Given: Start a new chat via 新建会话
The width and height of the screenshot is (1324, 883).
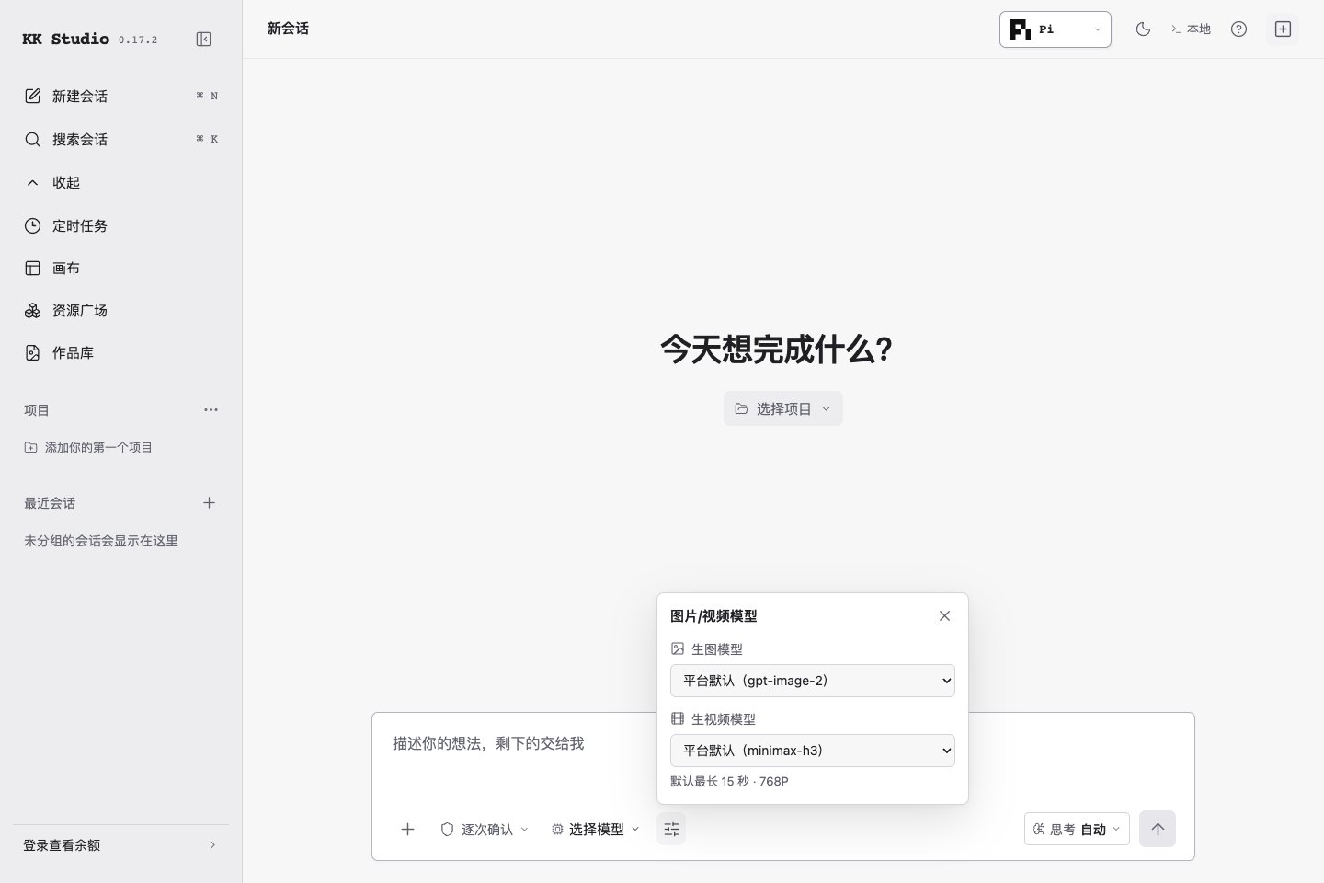Looking at the screenshot, I should coord(121,96).
